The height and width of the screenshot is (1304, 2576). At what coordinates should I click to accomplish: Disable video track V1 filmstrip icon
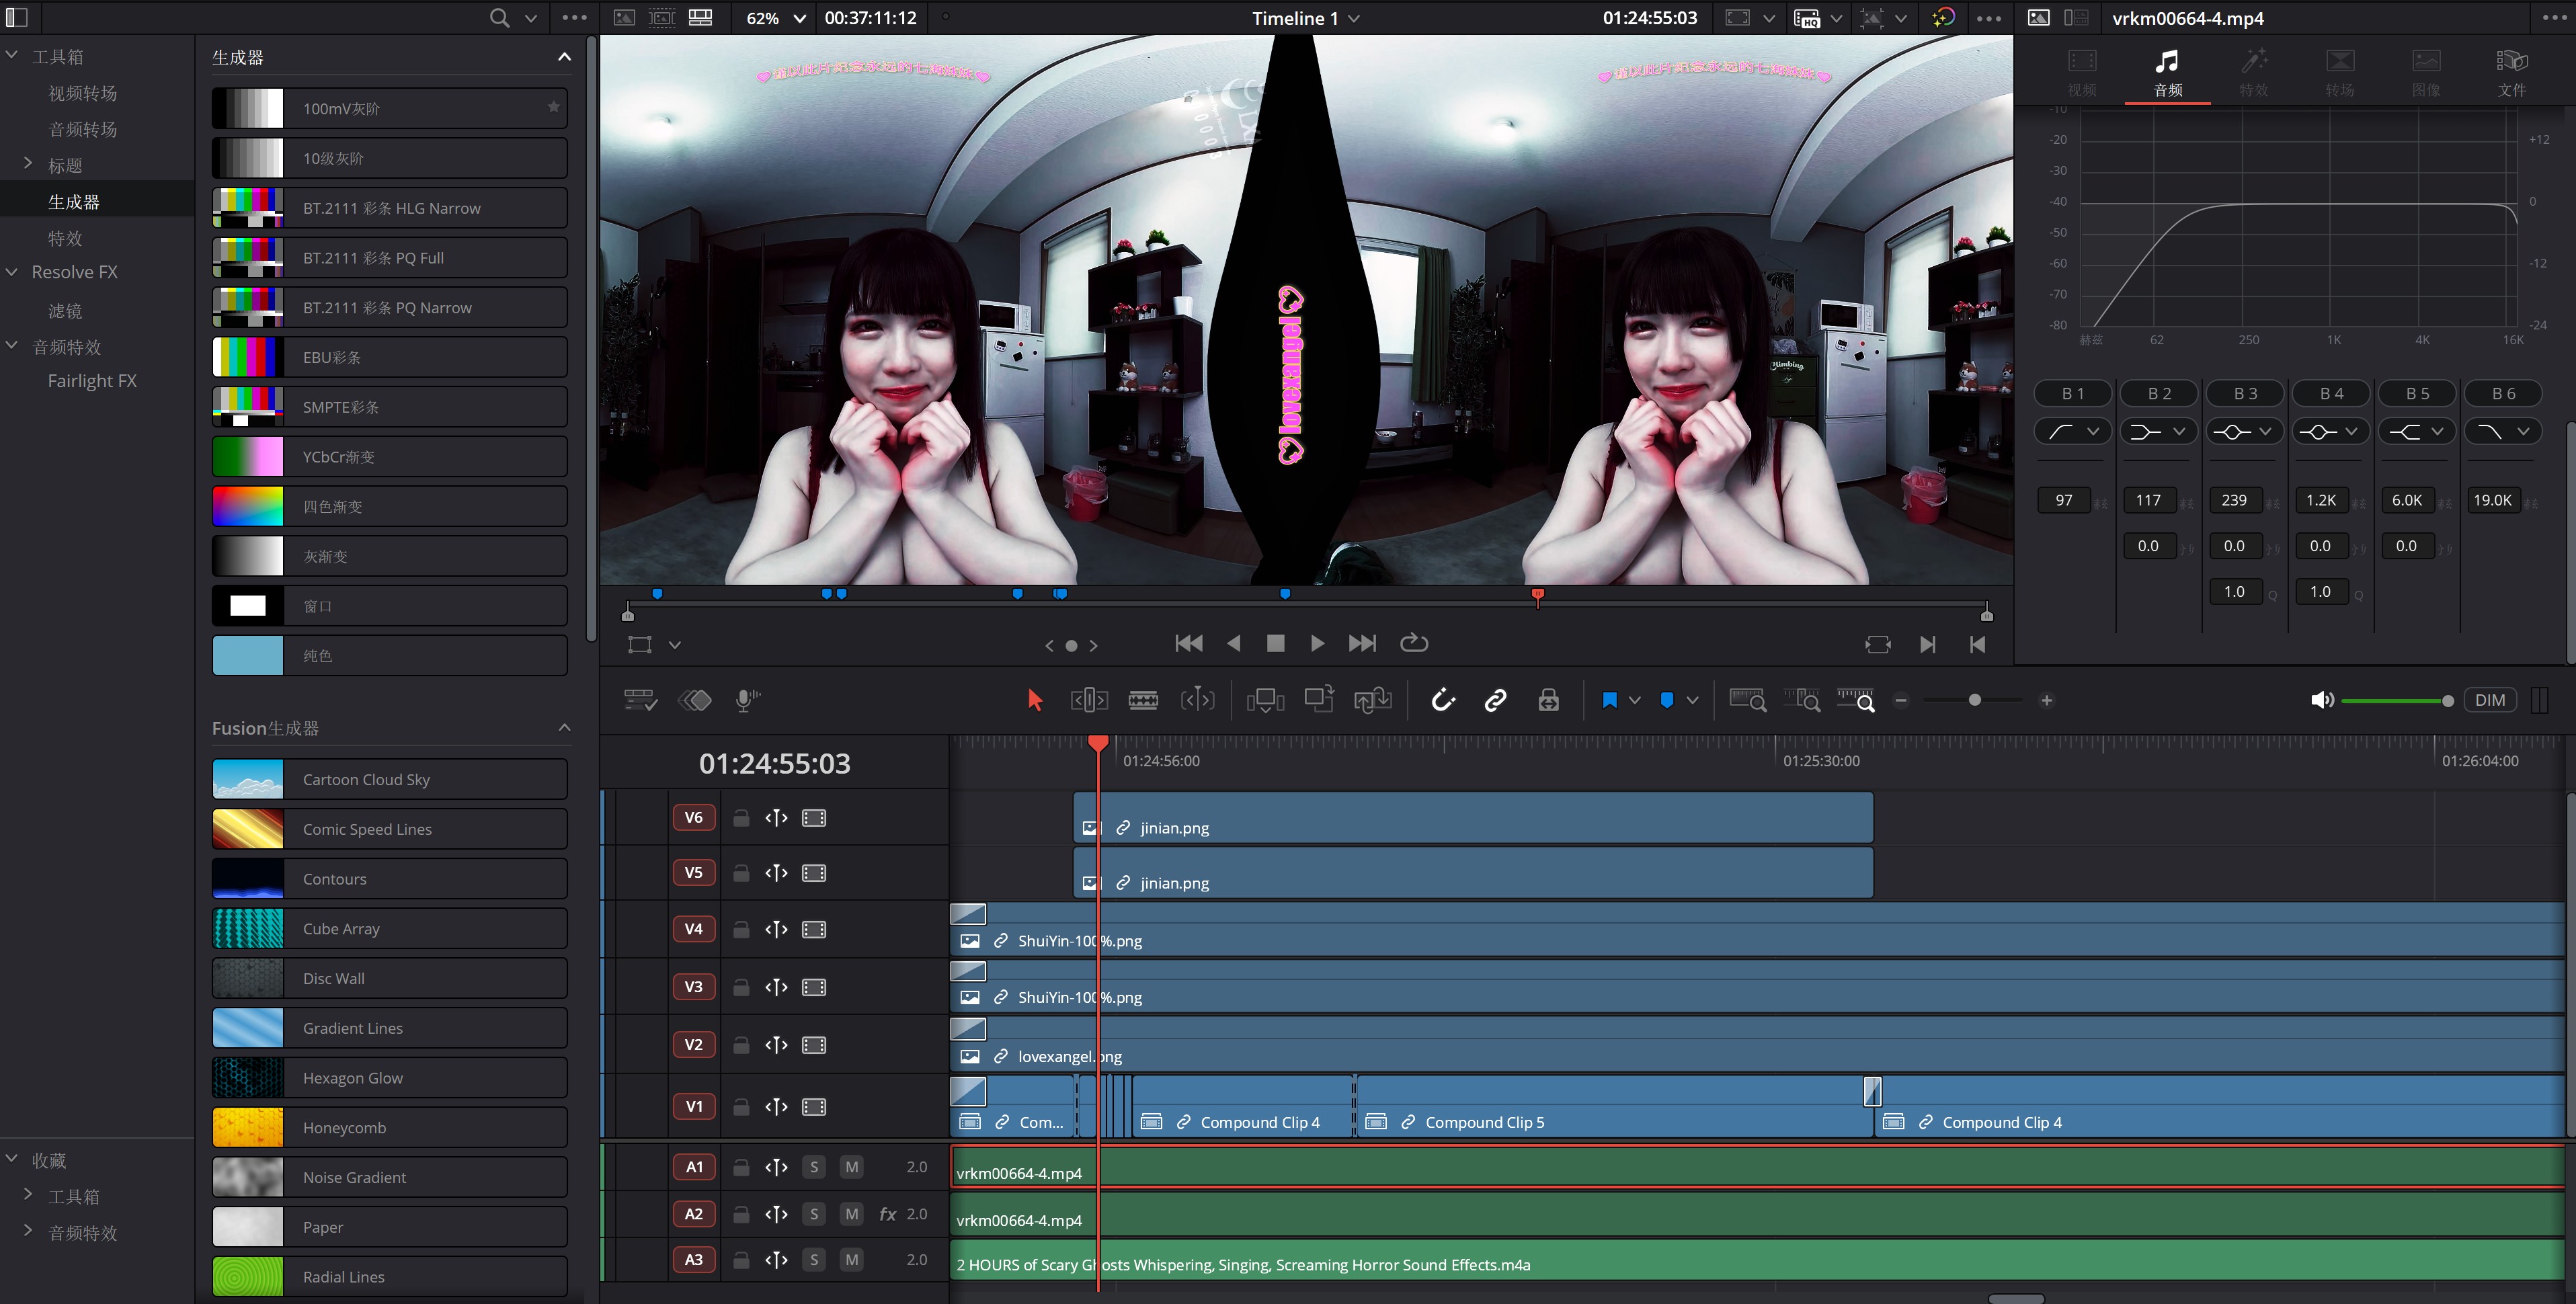(814, 1107)
